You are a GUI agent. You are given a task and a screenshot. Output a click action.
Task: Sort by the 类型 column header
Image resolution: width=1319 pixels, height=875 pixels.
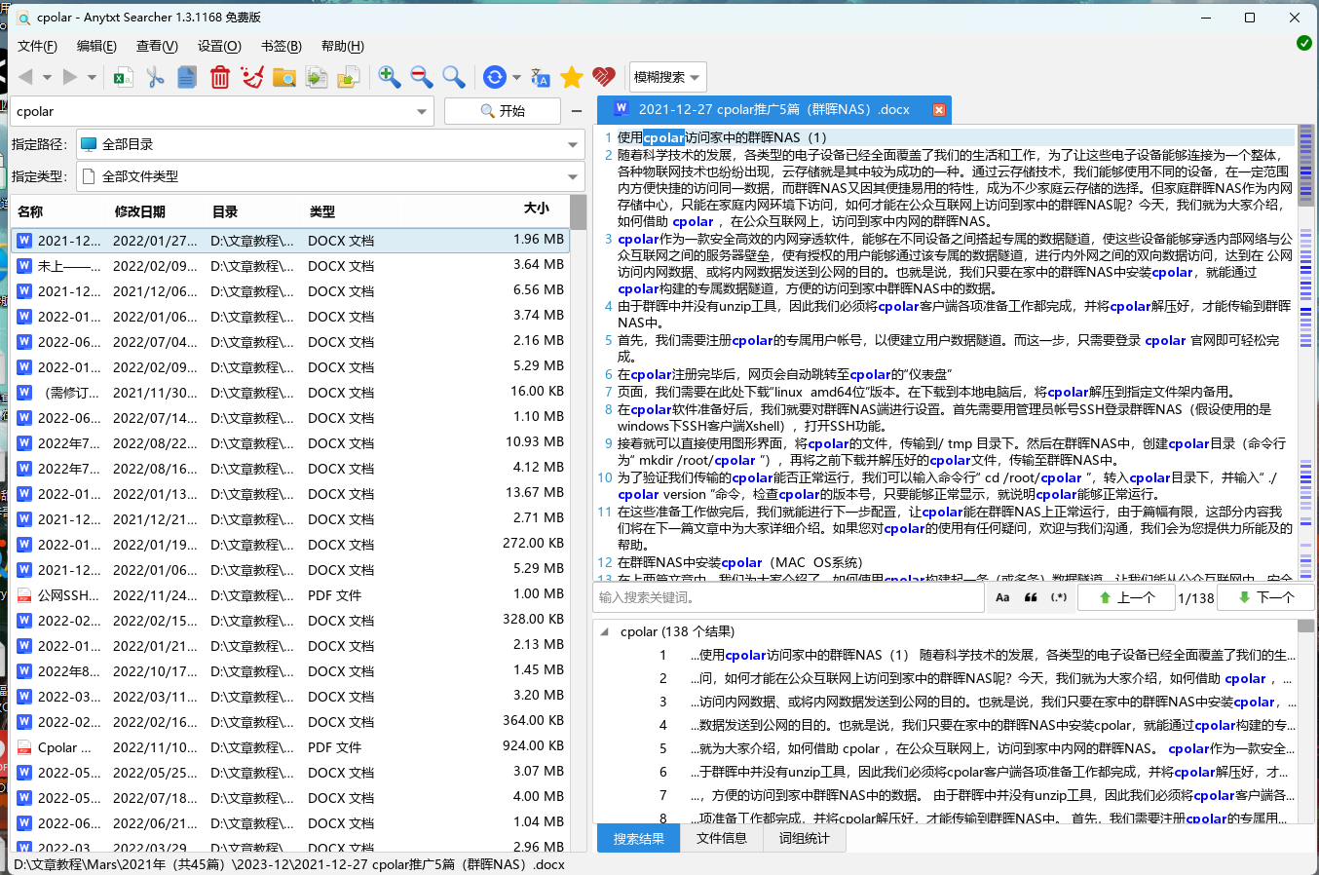(322, 211)
